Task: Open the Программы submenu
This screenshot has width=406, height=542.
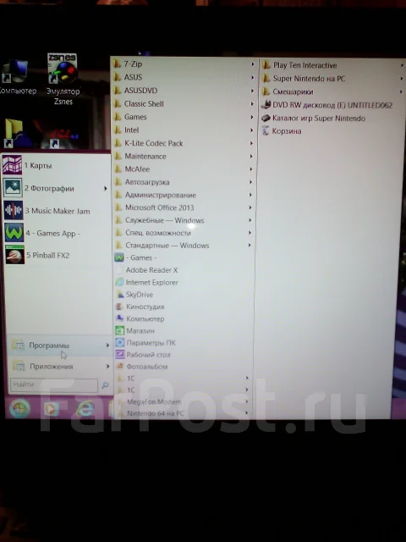Action: click(x=59, y=345)
